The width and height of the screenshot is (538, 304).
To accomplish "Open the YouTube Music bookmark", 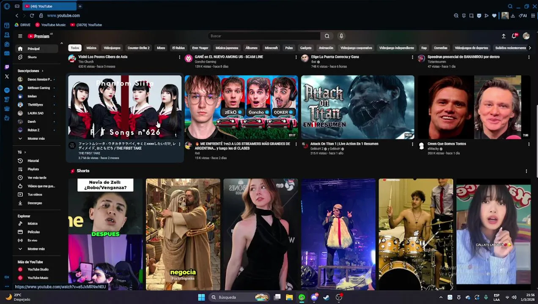I will pyautogui.click(x=50, y=25).
